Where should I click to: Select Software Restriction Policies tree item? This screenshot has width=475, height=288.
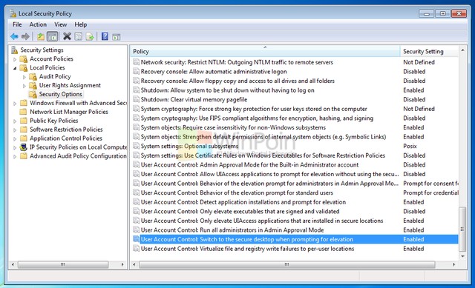pyautogui.click(x=66, y=130)
